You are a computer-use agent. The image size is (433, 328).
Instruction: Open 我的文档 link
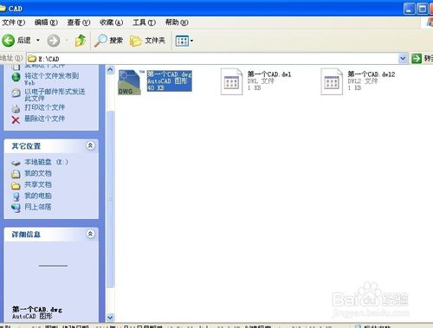[x=38, y=173]
